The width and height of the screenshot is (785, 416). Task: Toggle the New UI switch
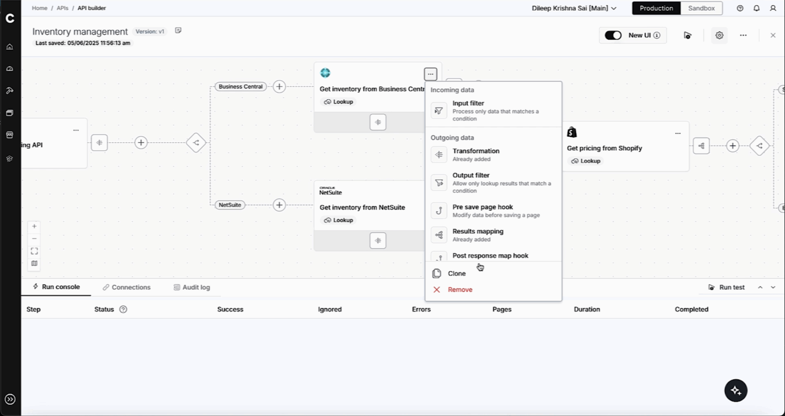point(613,35)
